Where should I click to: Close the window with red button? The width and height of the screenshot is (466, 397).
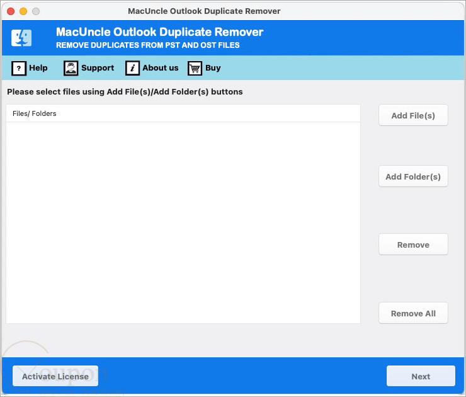point(11,11)
